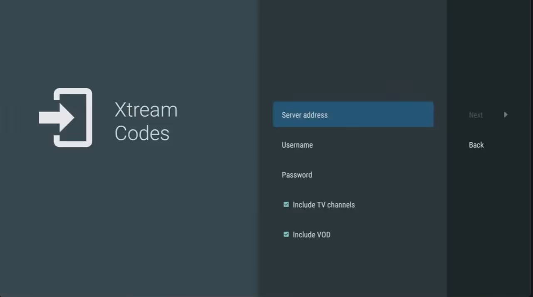Open the Username entry row
Image resolution: width=533 pixels, height=297 pixels.
point(353,145)
